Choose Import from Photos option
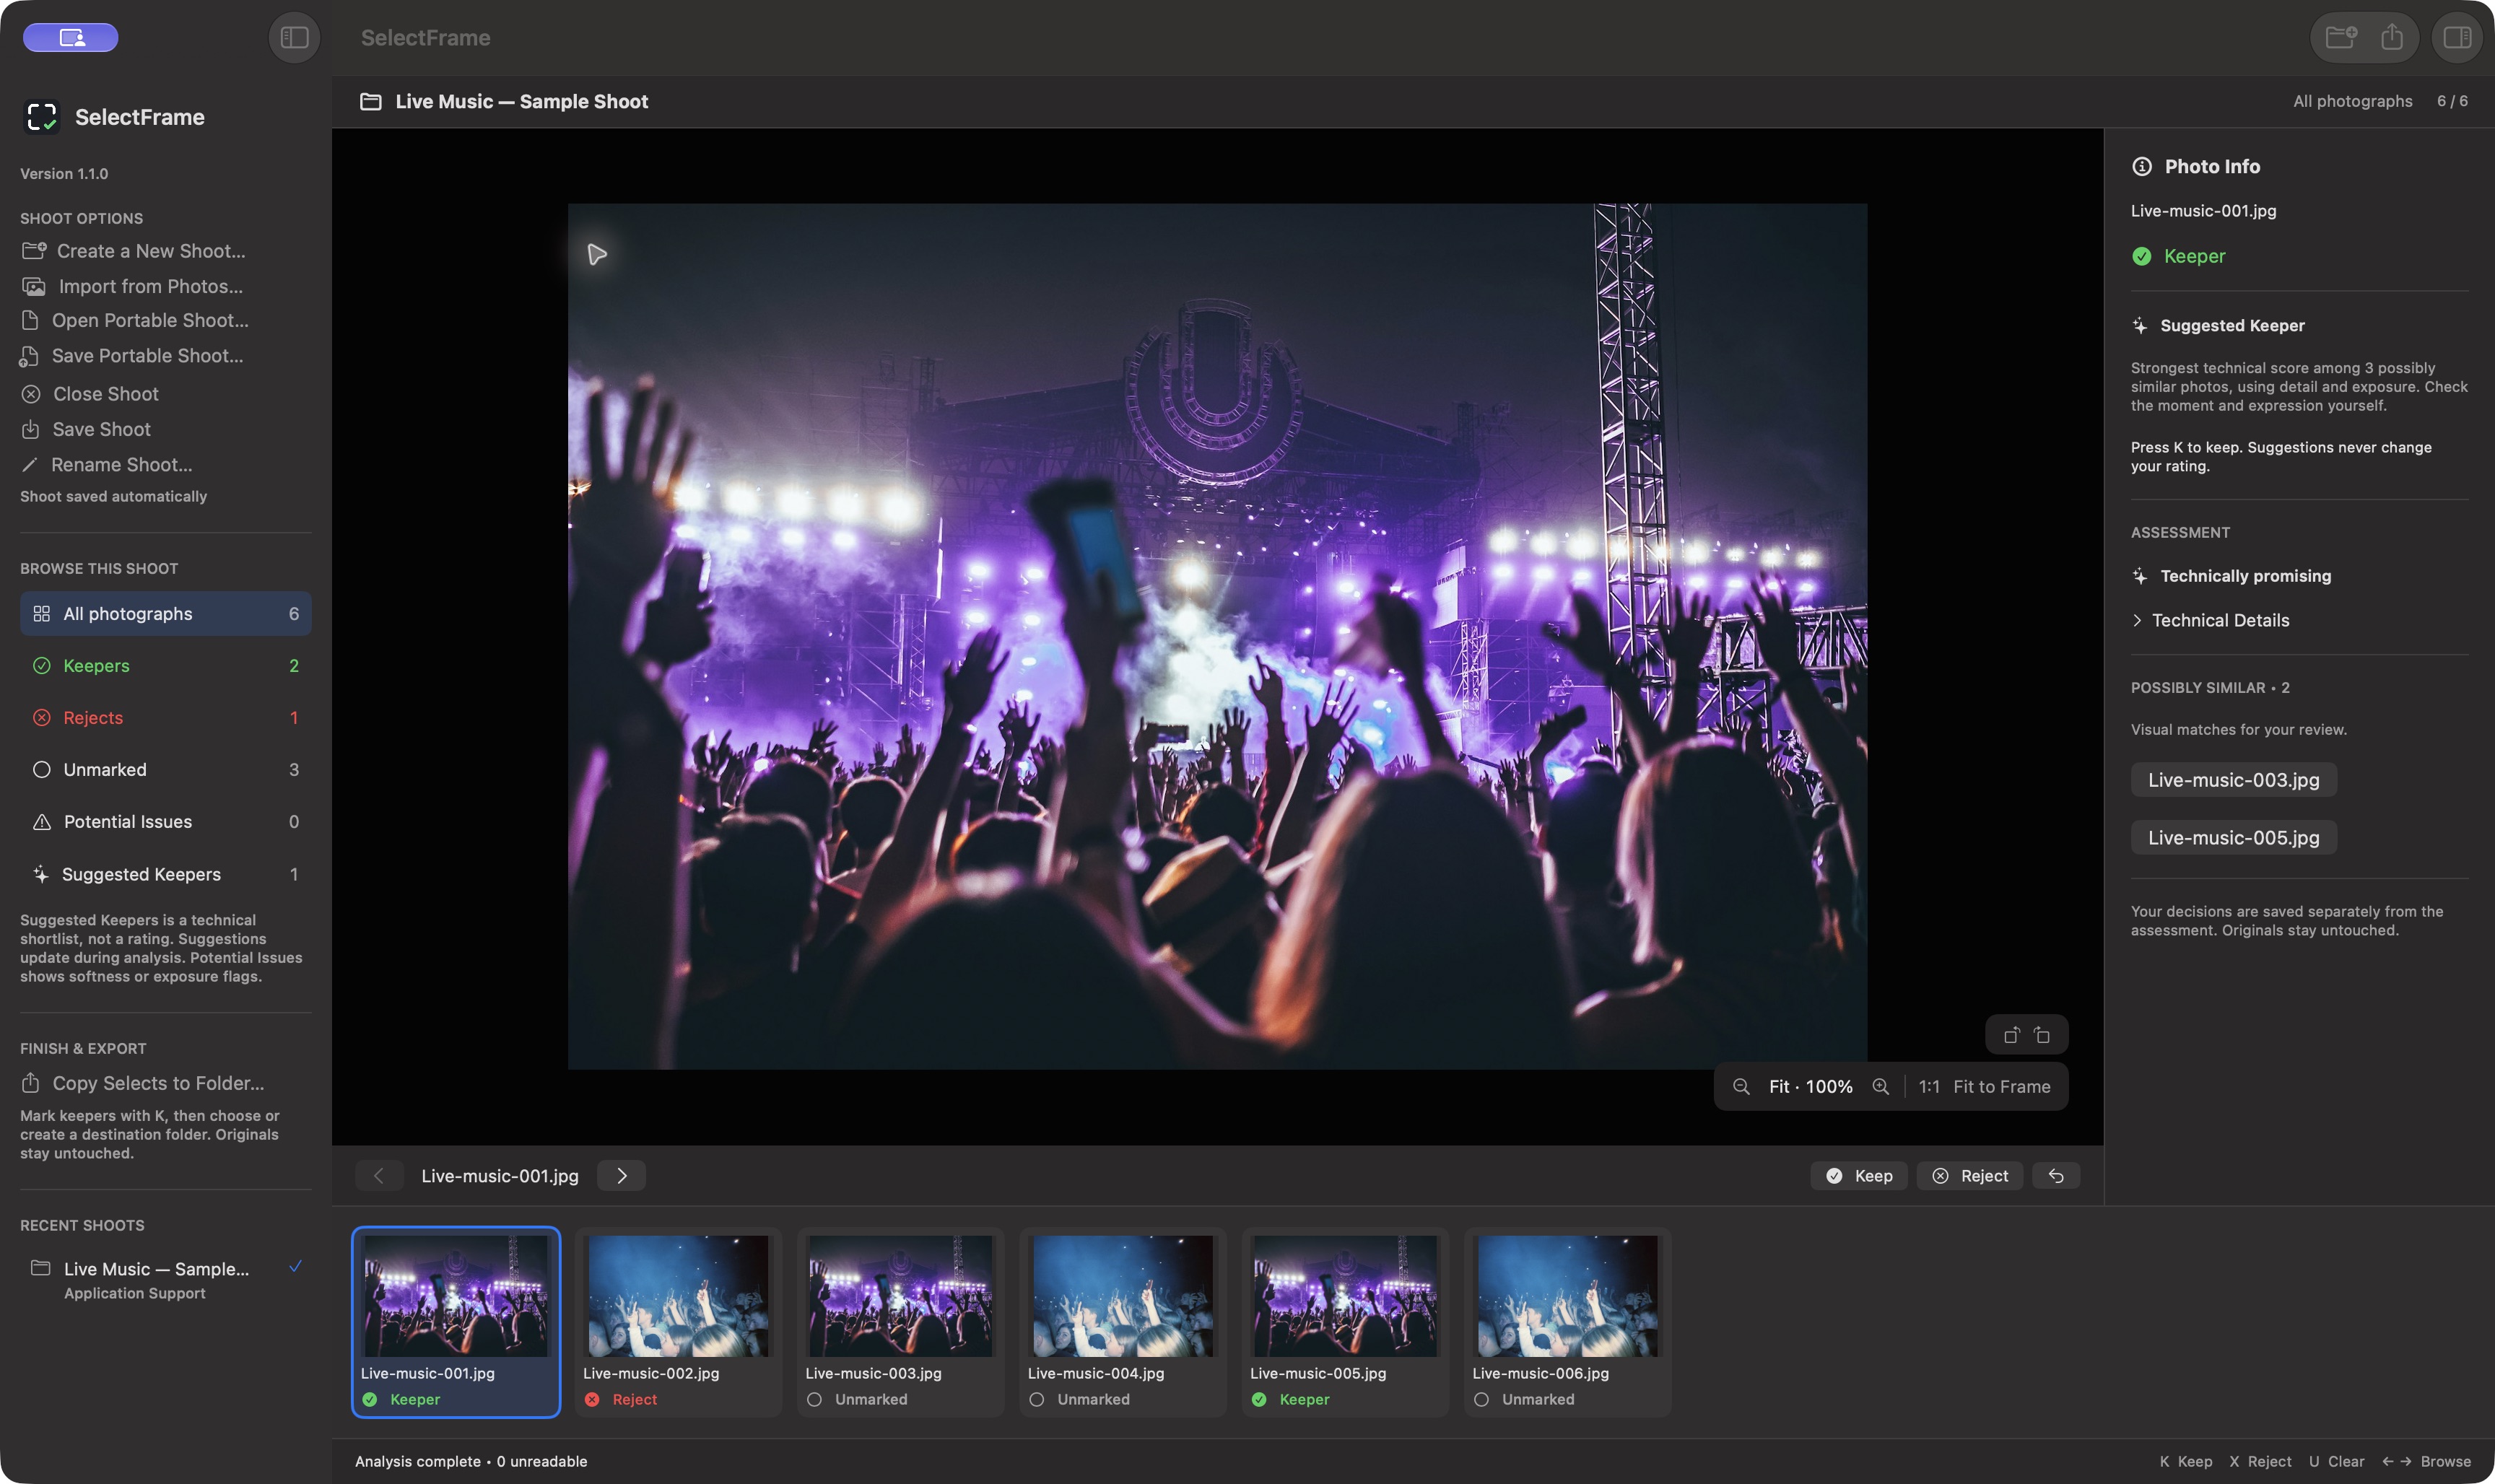Image resolution: width=2495 pixels, height=1484 pixels. [133, 287]
